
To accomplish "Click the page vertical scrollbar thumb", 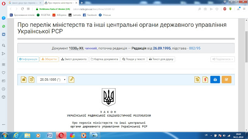I will point(246,47).
